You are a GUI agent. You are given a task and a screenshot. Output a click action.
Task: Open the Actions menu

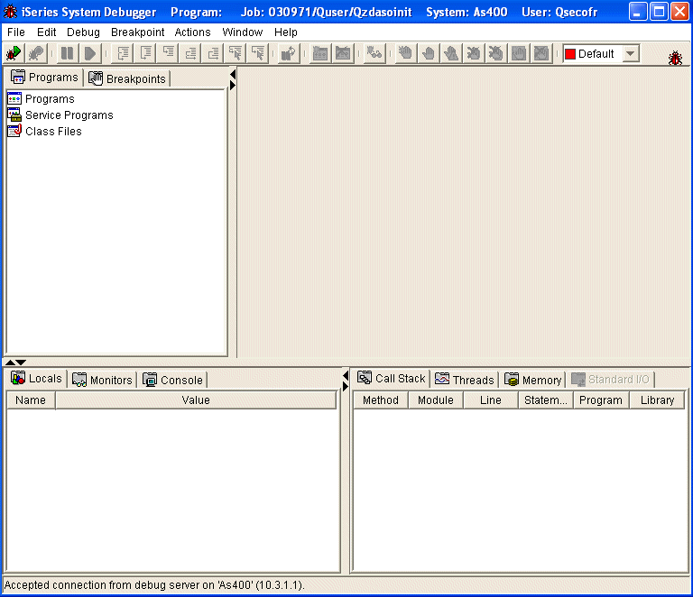192,32
